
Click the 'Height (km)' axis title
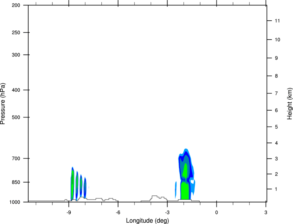pos(290,103)
